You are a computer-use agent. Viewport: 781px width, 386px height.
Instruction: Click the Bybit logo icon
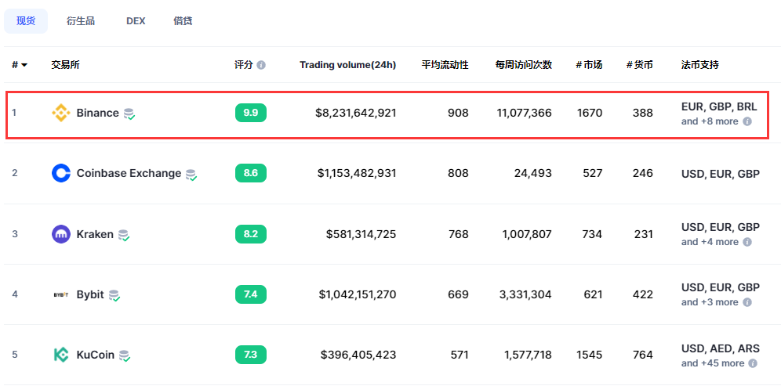click(x=60, y=294)
